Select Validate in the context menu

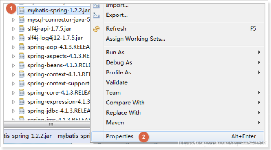coord(117,82)
